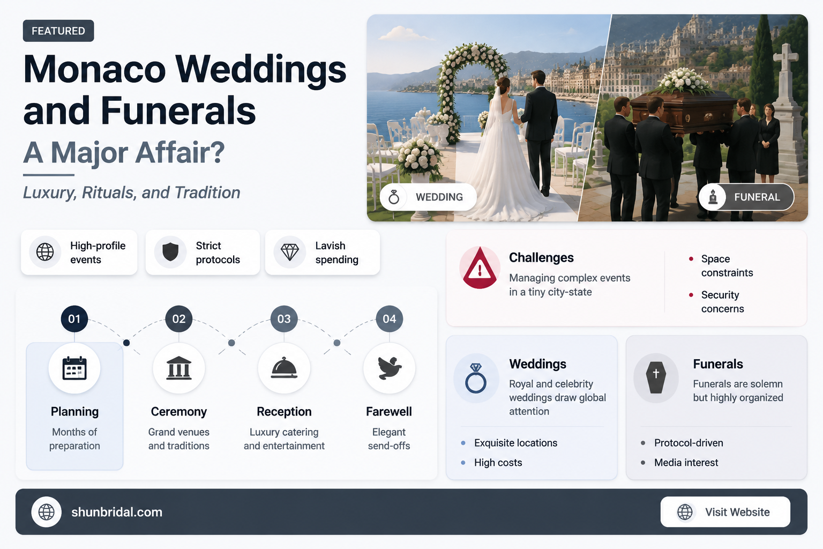Click Elegant send-offs text
Screen dimensions: 823x549
tap(389, 439)
